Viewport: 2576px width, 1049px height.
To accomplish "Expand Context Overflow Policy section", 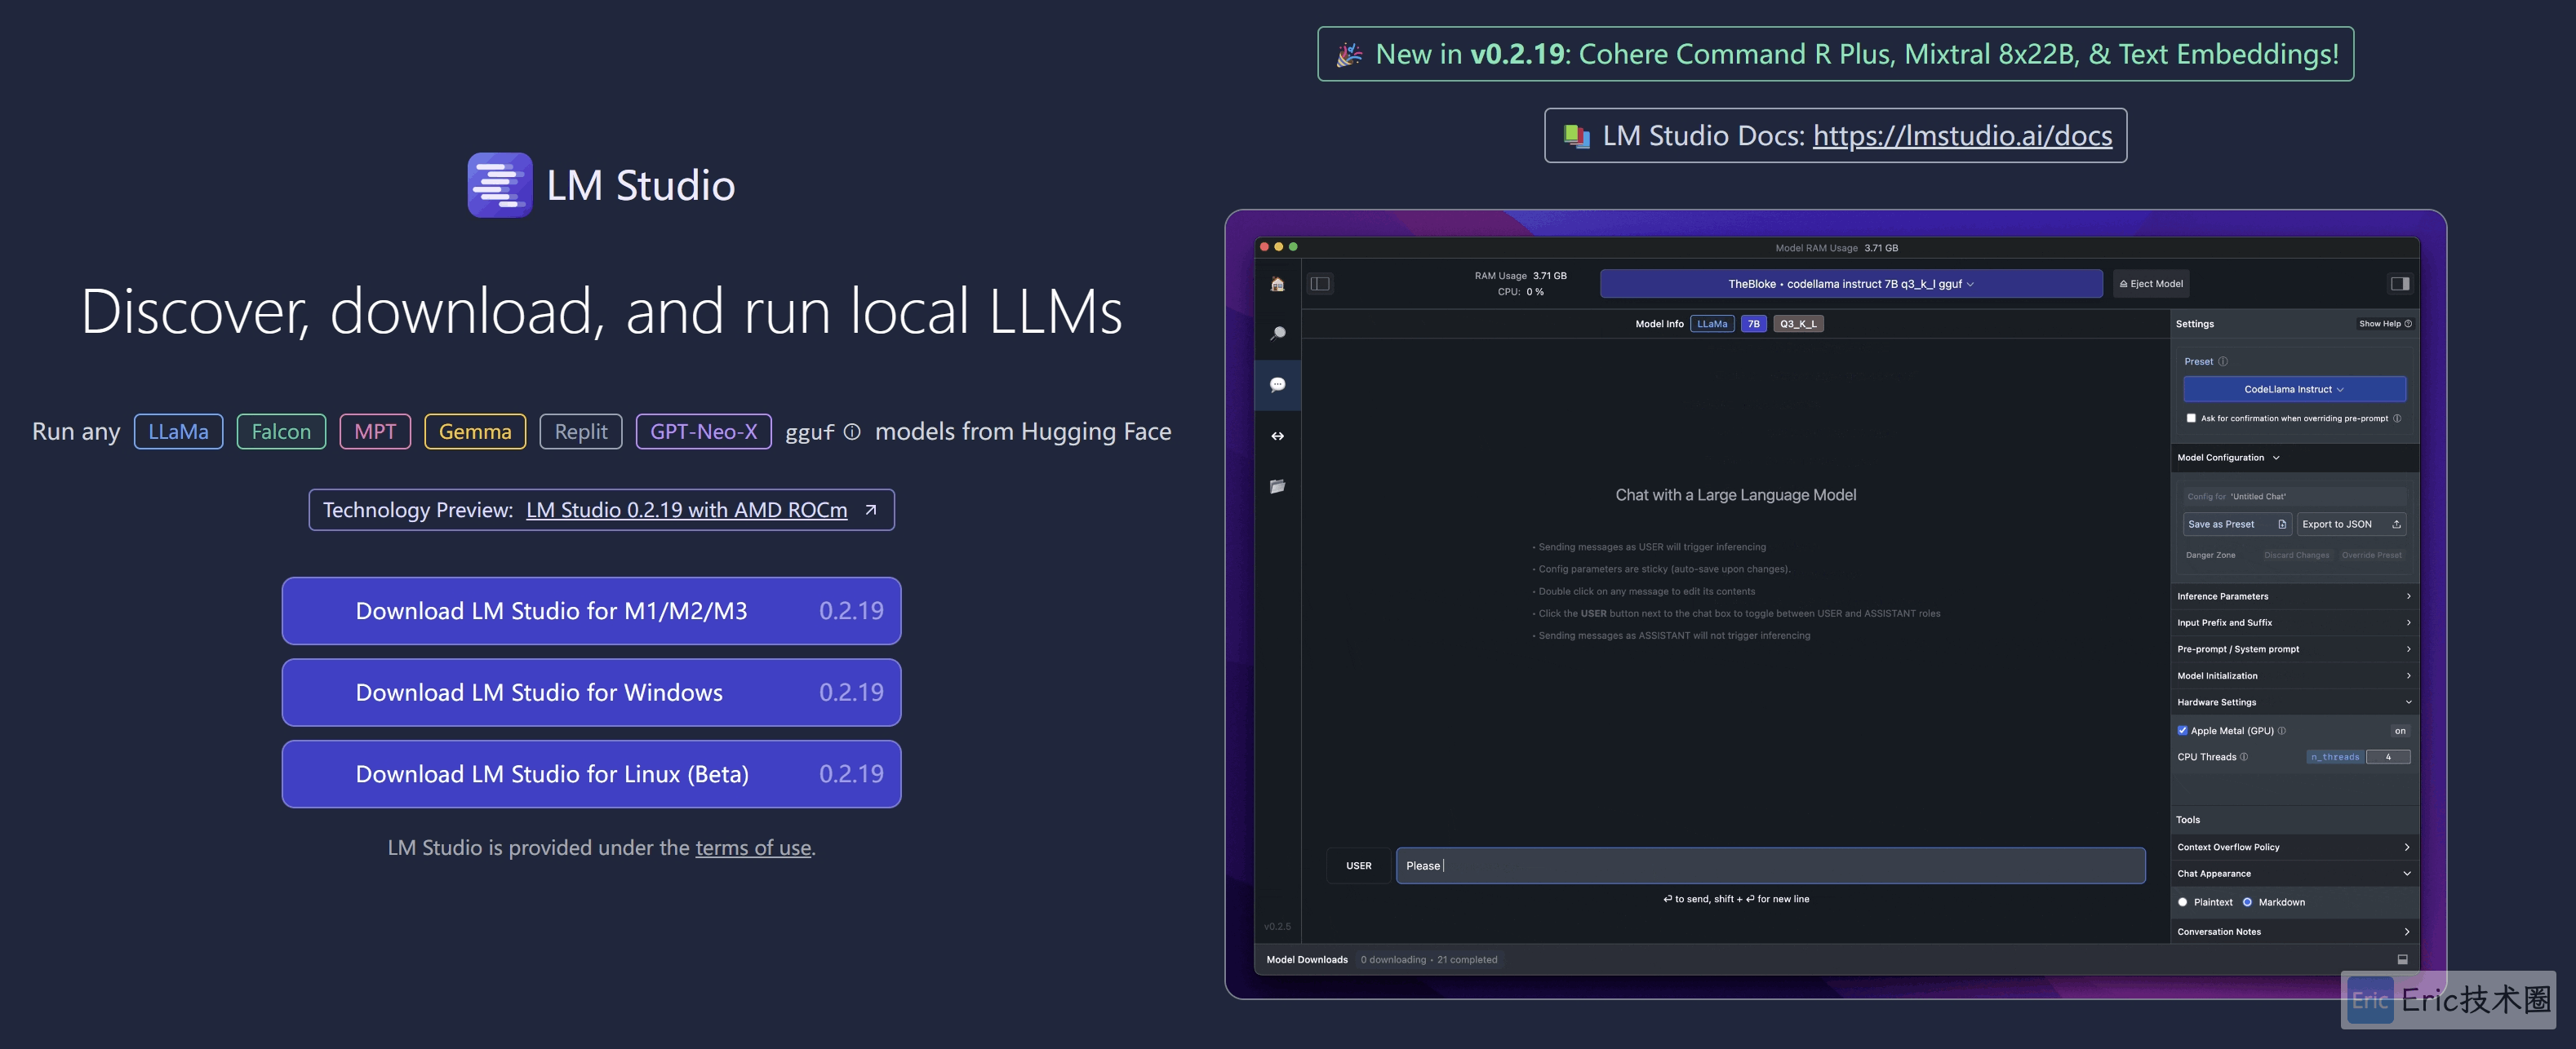I will click(x=2294, y=848).
